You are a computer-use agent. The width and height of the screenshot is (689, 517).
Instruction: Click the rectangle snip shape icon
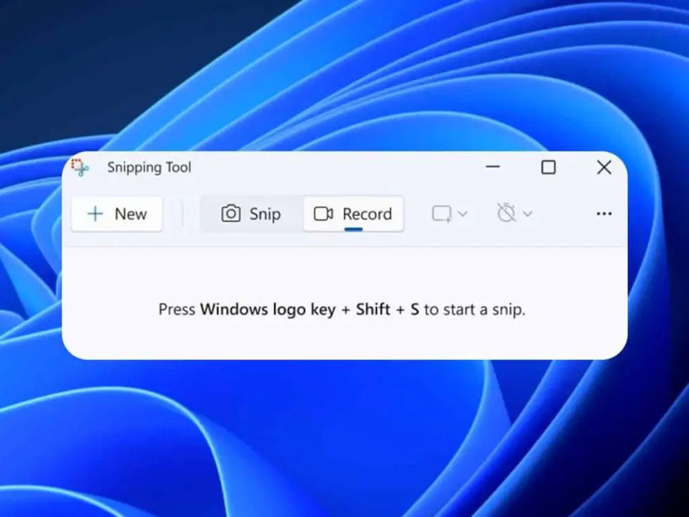(441, 213)
